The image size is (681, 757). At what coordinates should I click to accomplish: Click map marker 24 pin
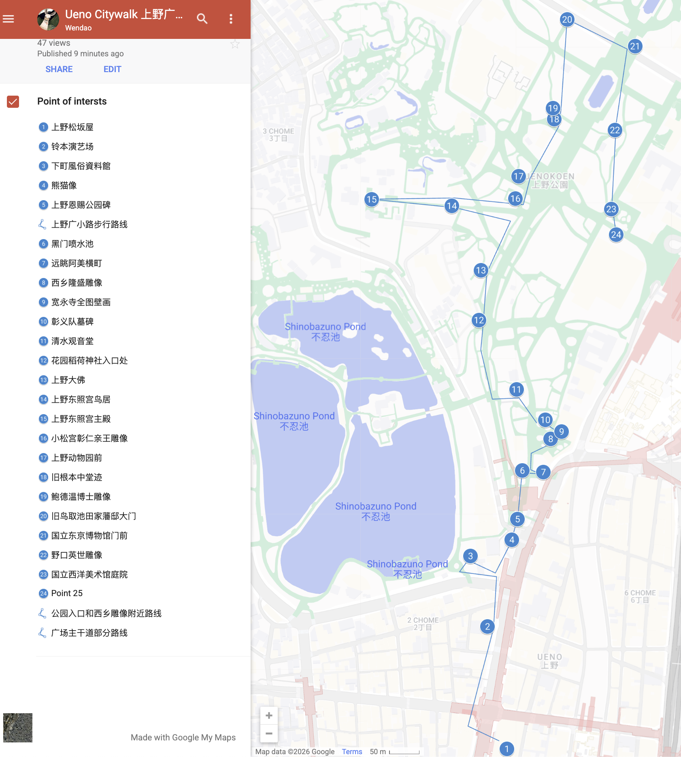point(616,235)
